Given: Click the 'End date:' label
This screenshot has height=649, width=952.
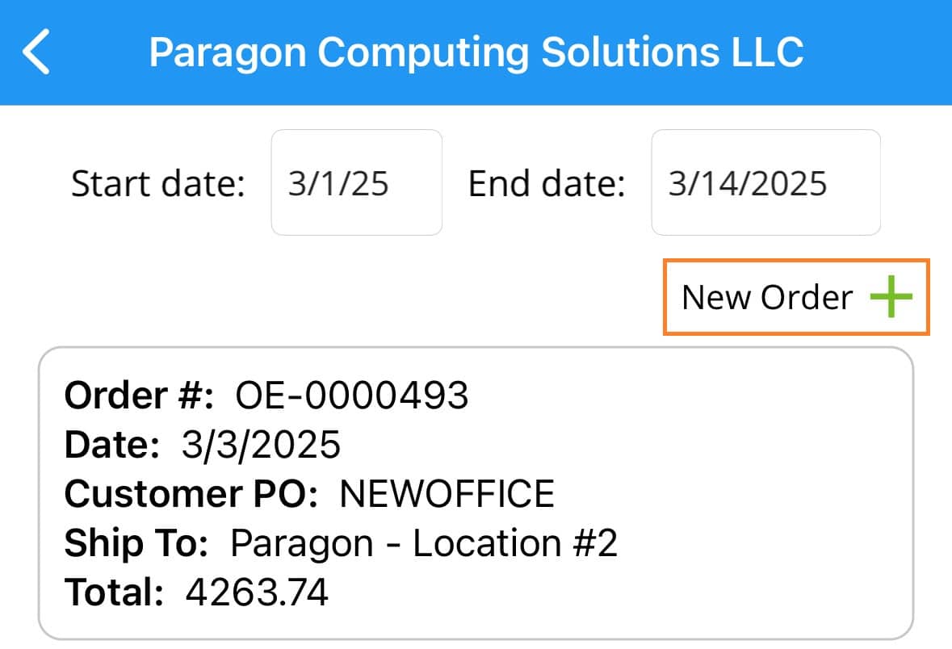Looking at the screenshot, I should coord(547,183).
